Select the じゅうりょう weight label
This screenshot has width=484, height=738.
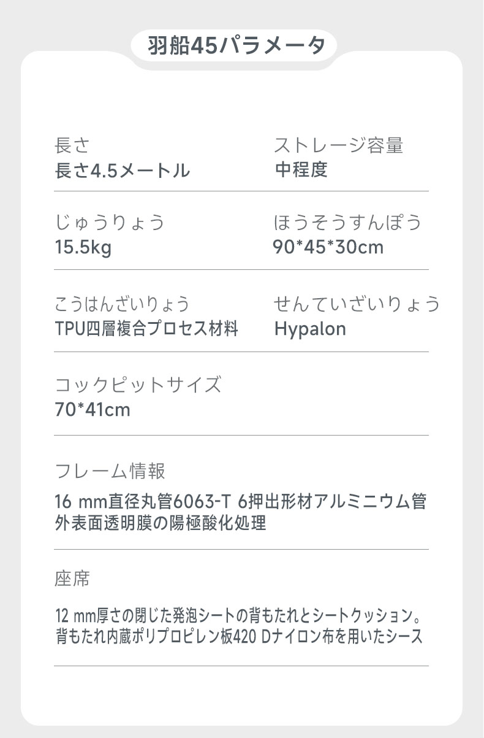click(x=110, y=222)
